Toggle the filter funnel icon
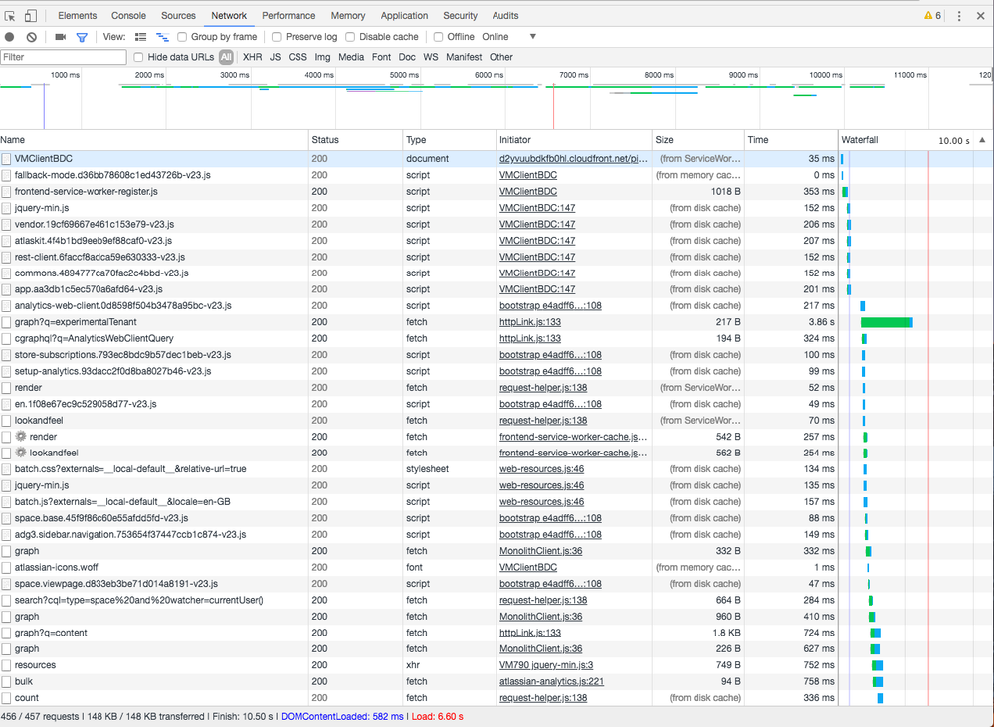This screenshot has width=994, height=727. coord(82,37)
